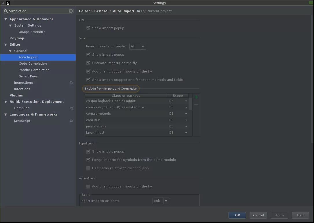Select javax.inject row in exclusion table

tap(137, 133)
